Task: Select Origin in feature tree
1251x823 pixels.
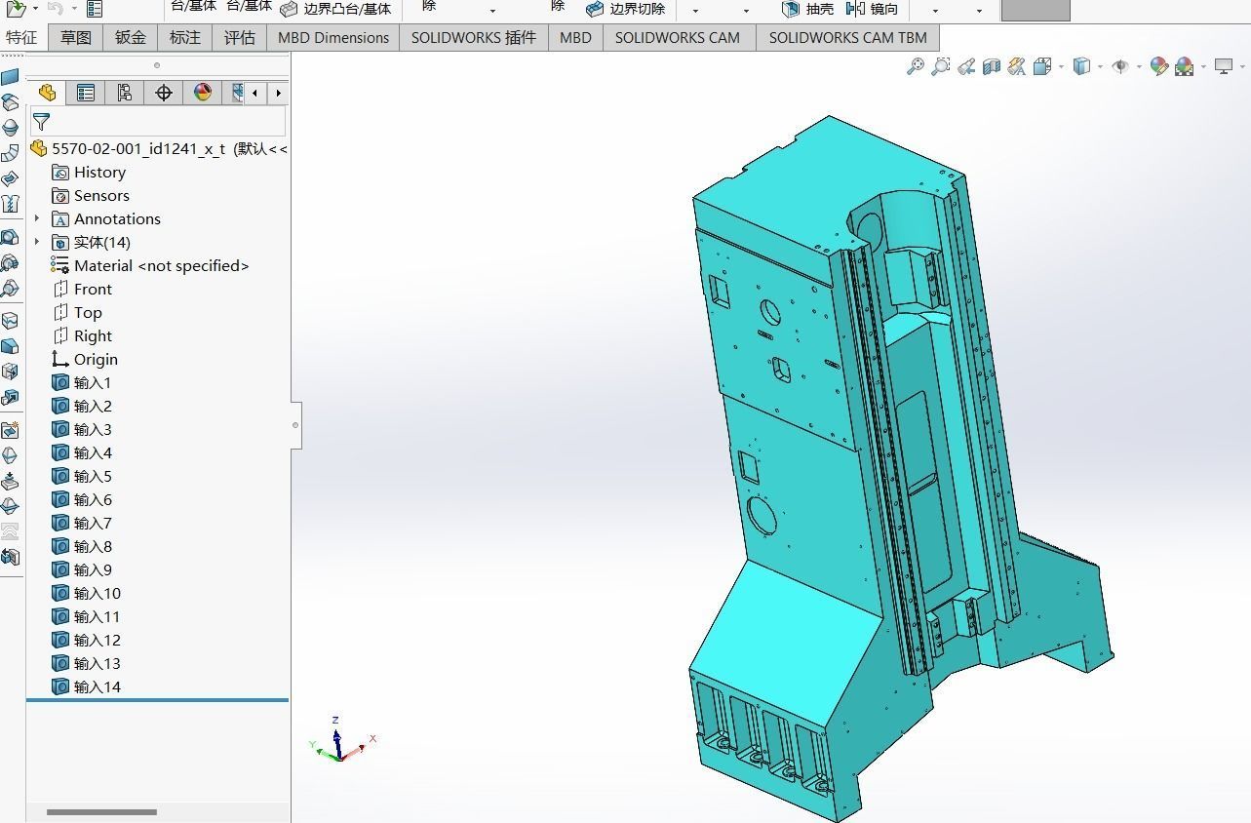Action: click(96, 359)
